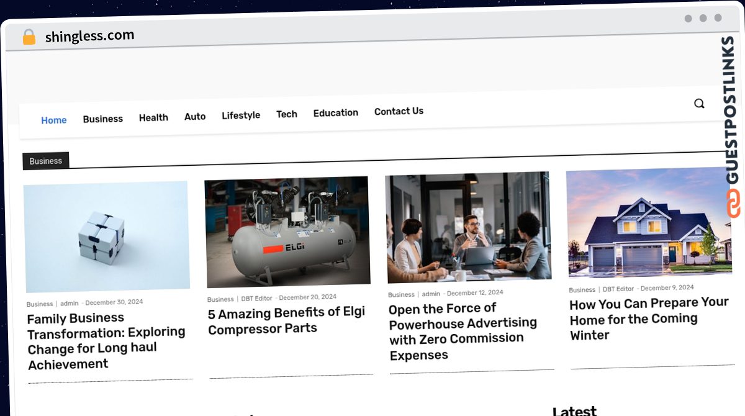Open '5 Amazing Benefits of Elgi Compressor Parts'
The width and height of the screenshot is (745, 416).
click(287, 320)
